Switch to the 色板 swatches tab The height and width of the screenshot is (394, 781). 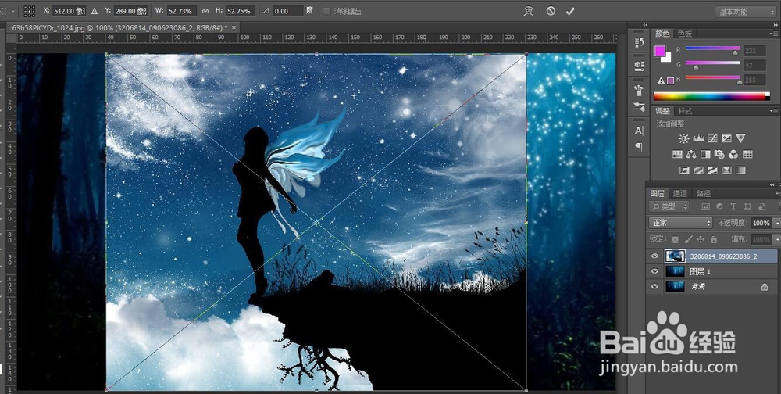pyautogui.click(x=685, y=34)
